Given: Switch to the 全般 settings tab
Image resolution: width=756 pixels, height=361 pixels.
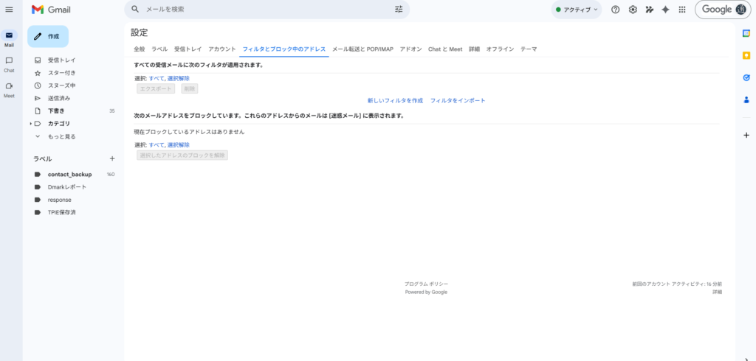Looking at the screenshot, I should (140, 49).
